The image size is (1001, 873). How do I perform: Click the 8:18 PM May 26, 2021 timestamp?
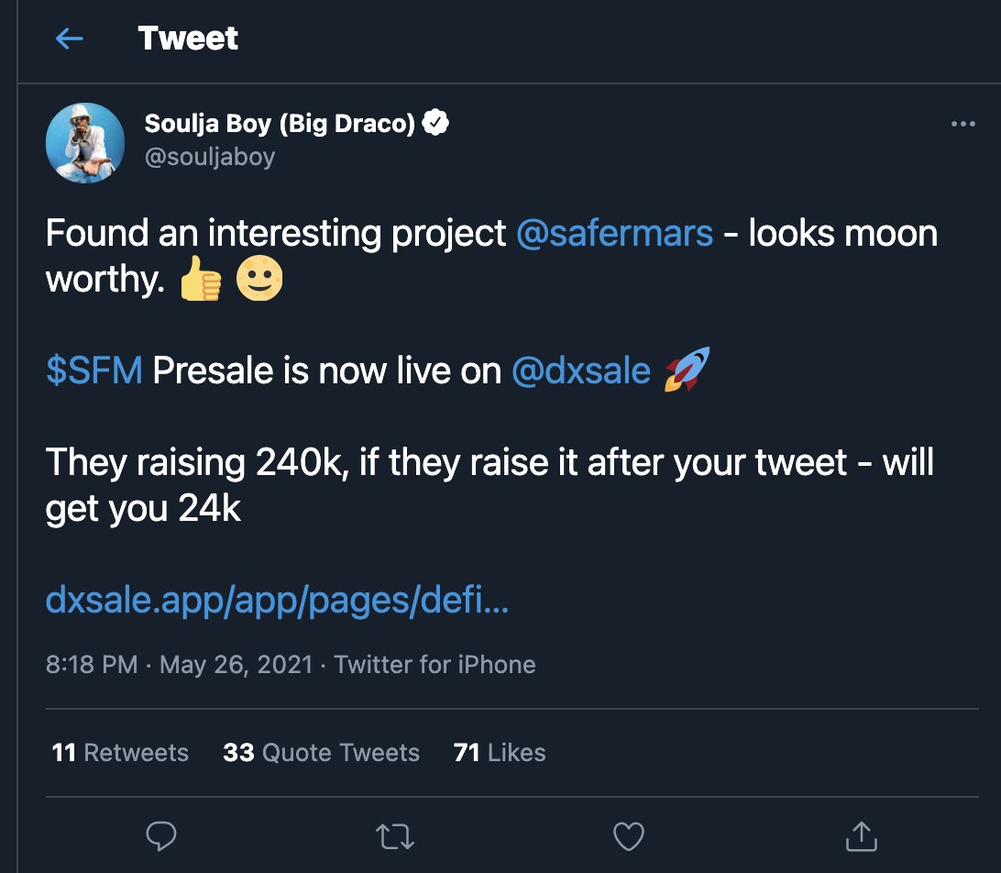click(179, 664)
